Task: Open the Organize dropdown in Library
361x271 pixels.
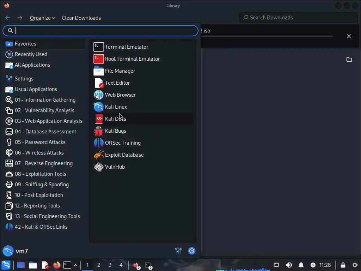Action: pyautogui.click(x=42, y=18)
